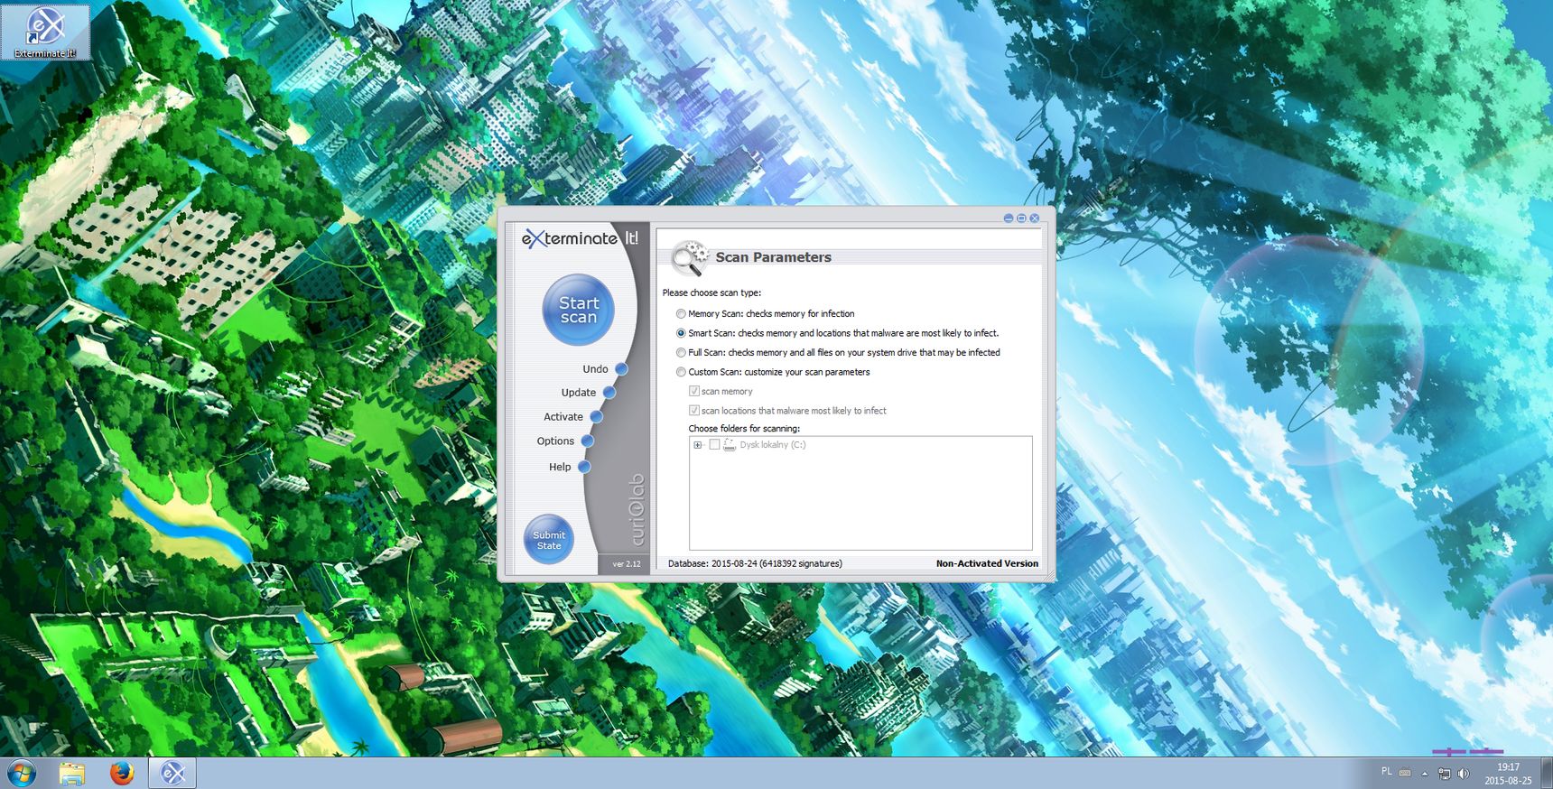The image size is (1553, 789).
Task: Open the volume speaker tray icon
Action: 1464,774
